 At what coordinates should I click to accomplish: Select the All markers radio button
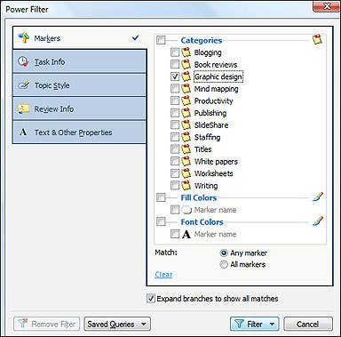pos(224,264)
